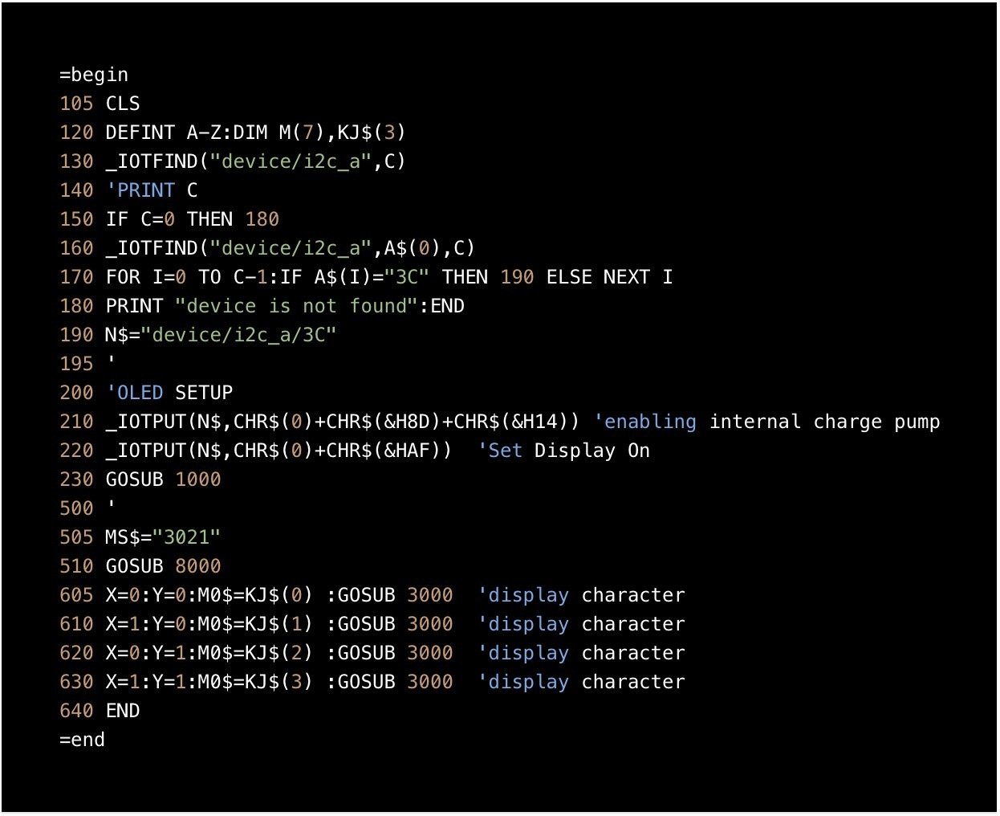The width and height of the screenshot is (1000, 816).
Task: Click line number 620
Action: [x=76, y=653]
